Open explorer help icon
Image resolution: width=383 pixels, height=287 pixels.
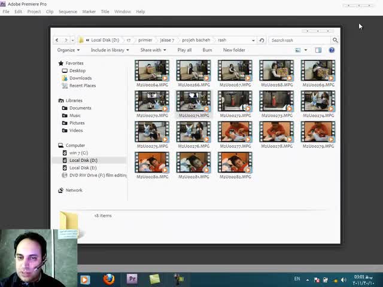[332, 50]
